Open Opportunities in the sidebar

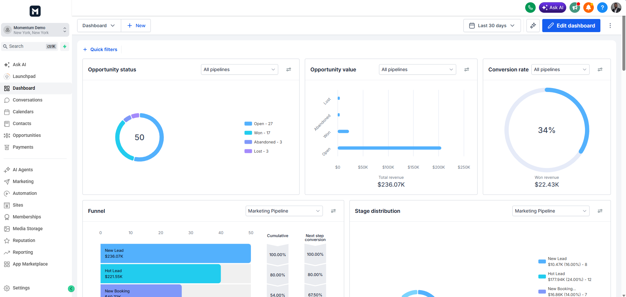click(27, 135)
